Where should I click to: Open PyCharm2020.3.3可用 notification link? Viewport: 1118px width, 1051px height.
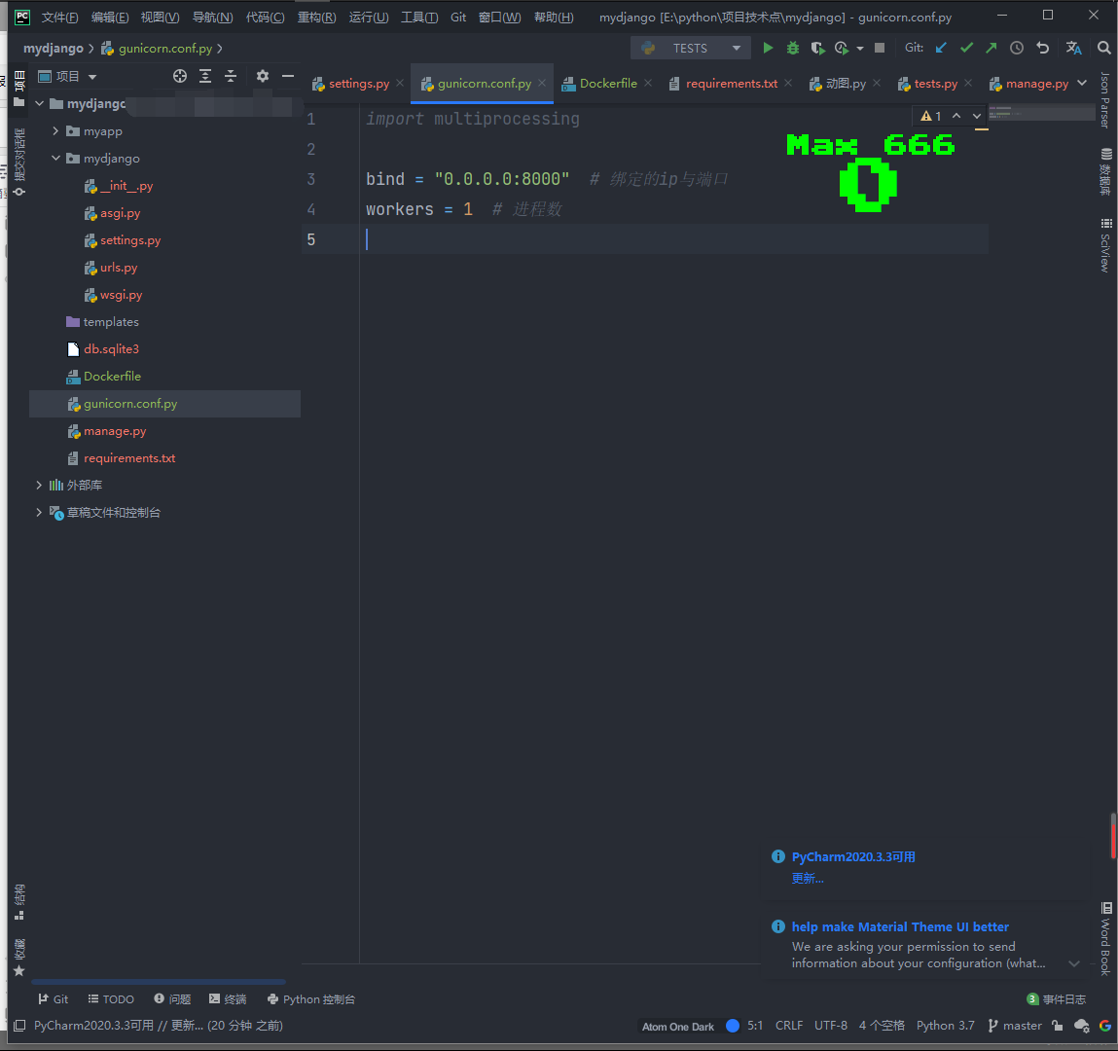tap(853, 857)
